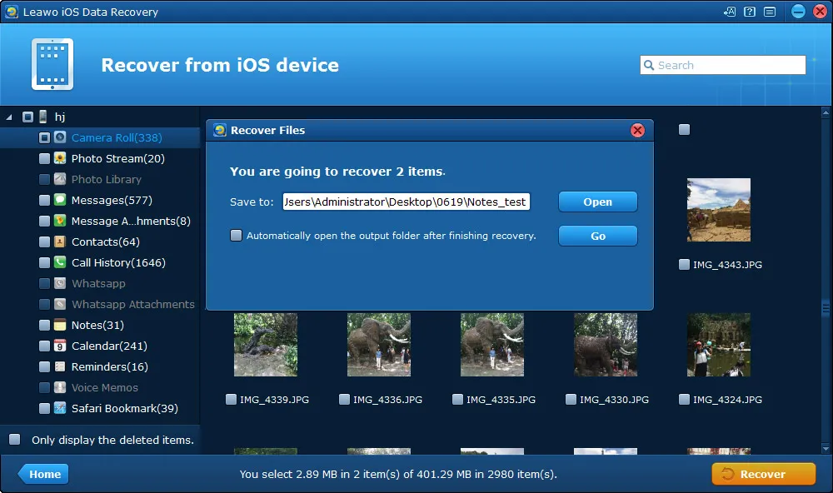Click the Open button for save path
The image size is (833, 493).
pos(597,202)
